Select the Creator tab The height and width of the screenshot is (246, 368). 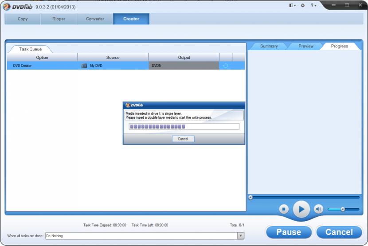point(131,19)
